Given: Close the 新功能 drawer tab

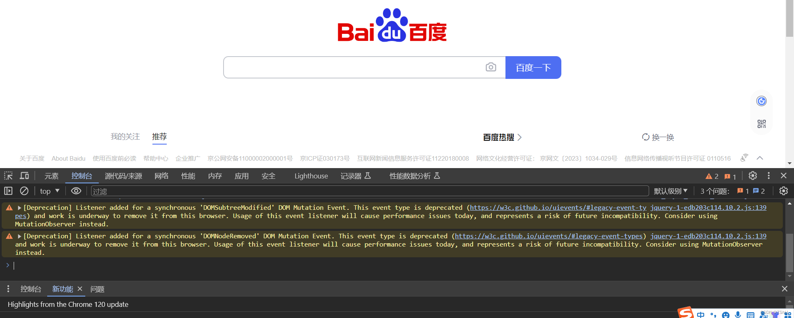Looking at the screenshot, I should tap(80, 289).
